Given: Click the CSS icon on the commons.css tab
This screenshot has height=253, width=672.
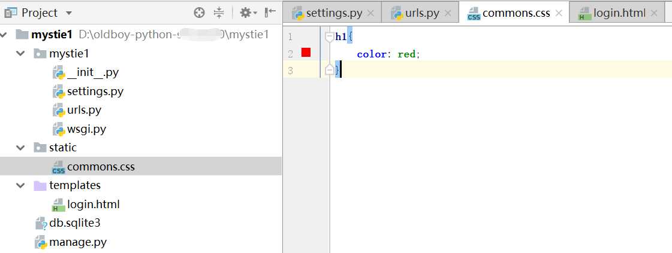Looking at the screenshot, I should click(x=474, y=14).
